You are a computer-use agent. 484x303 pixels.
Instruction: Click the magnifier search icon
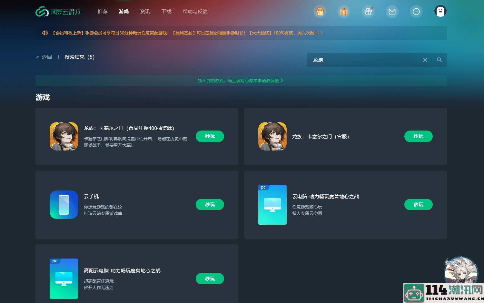coord(439,60)
